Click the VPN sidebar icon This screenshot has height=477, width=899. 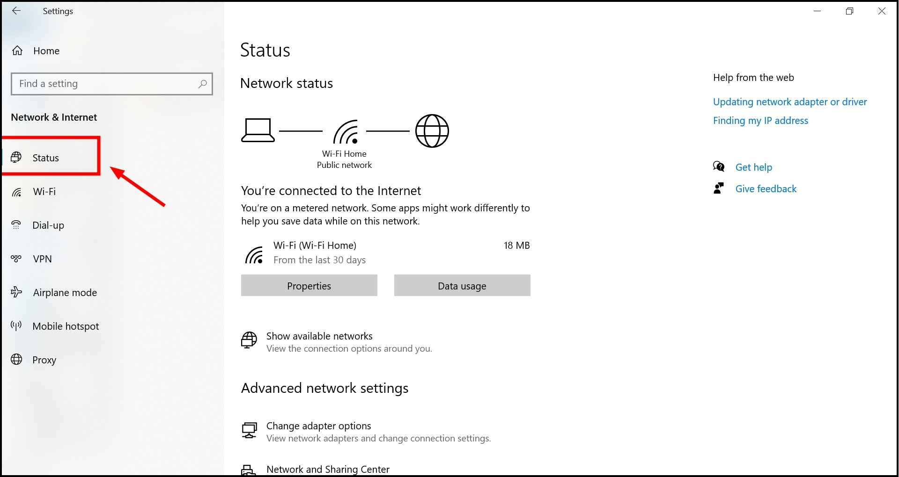pos(16,259)
